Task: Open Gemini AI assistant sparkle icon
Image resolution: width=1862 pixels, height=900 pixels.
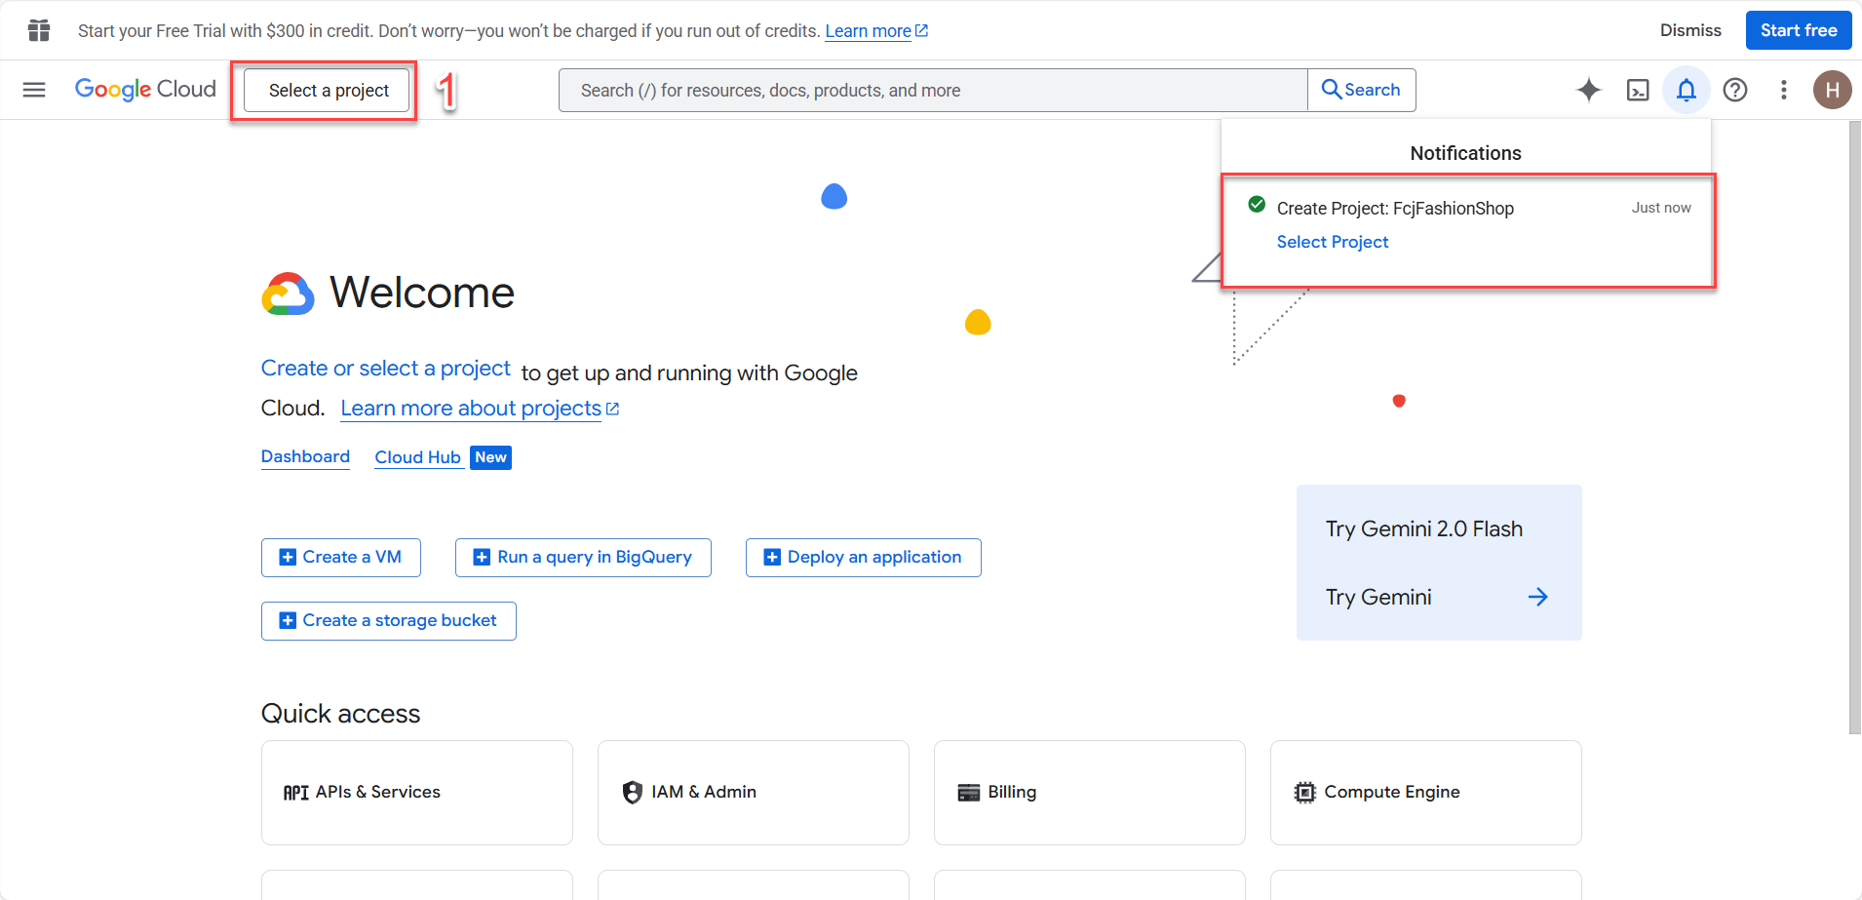Action: pyautogui.click(x=1589, y=90)
